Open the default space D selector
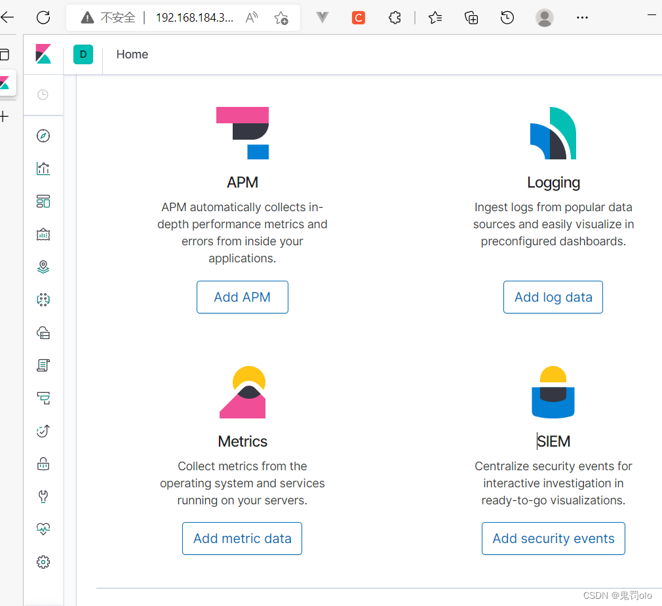The width and height of the screenshot is (662, 606). (83, 54)
